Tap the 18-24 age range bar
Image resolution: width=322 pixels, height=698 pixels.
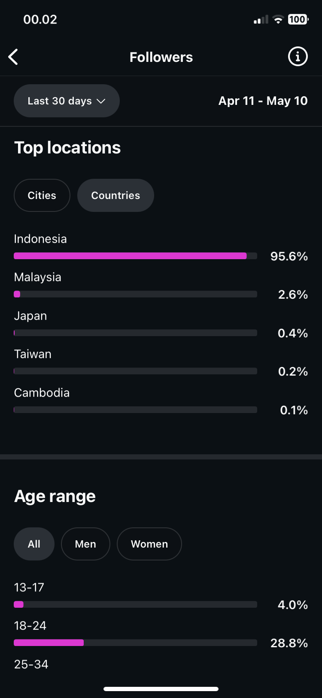point(135,643)
